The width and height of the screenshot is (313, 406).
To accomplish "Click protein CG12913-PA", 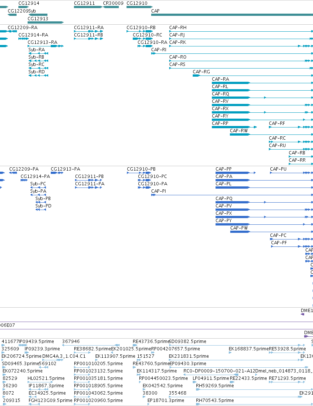I will click(x=65, y=169).
